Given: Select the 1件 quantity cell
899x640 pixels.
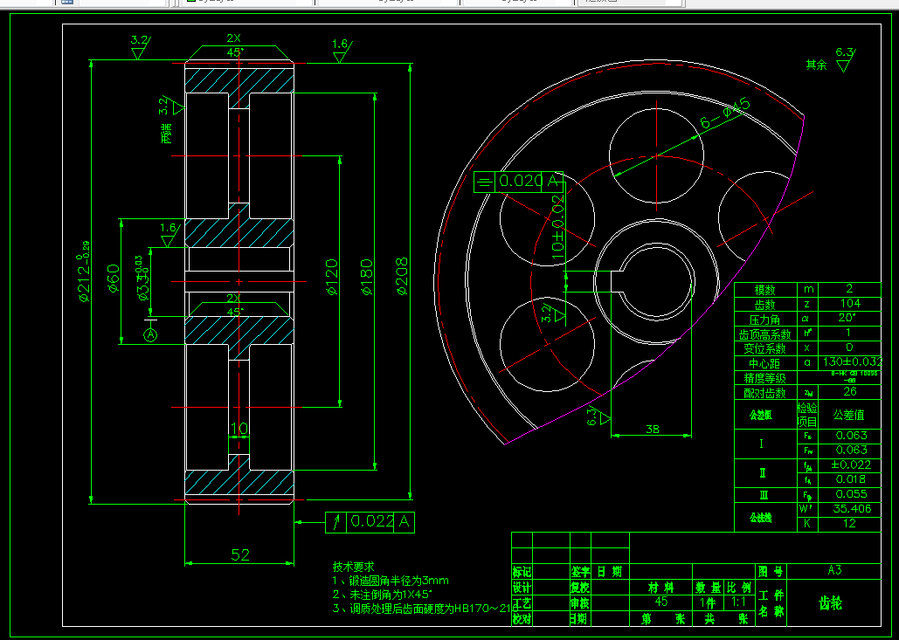Looking at the screenshot, I should pos(708,602).
